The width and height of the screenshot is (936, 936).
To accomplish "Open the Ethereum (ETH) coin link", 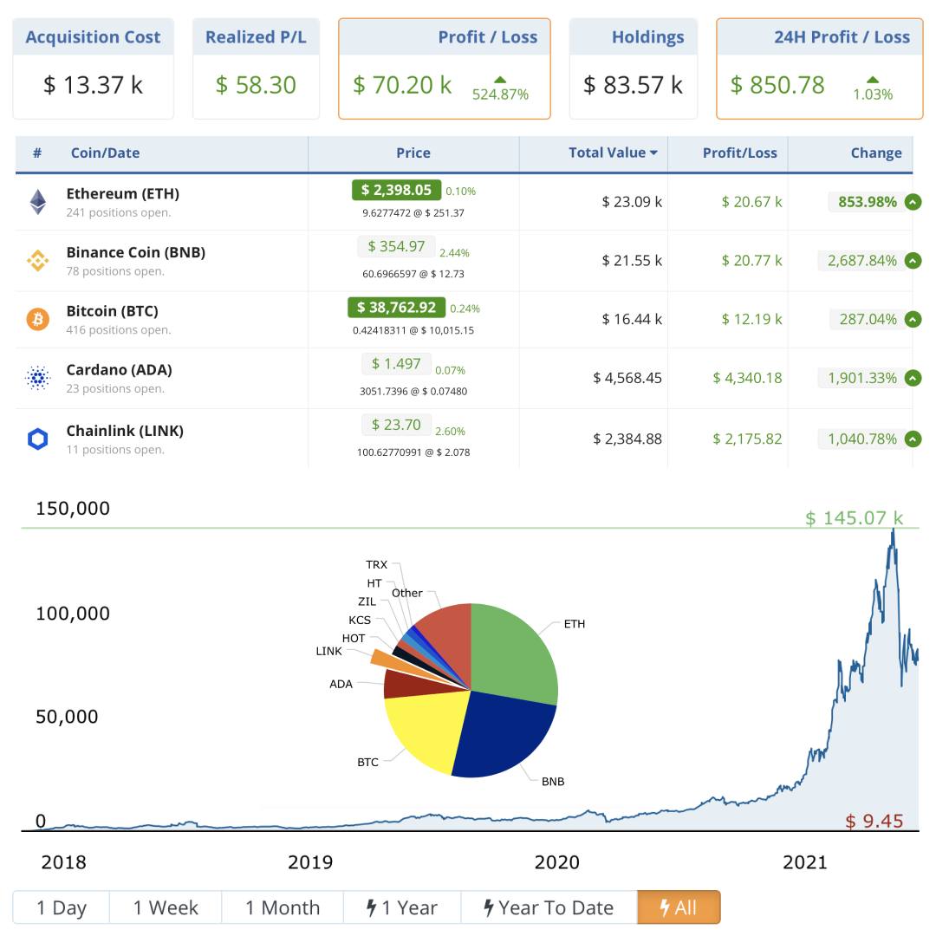I will click(x=123, y=193).
